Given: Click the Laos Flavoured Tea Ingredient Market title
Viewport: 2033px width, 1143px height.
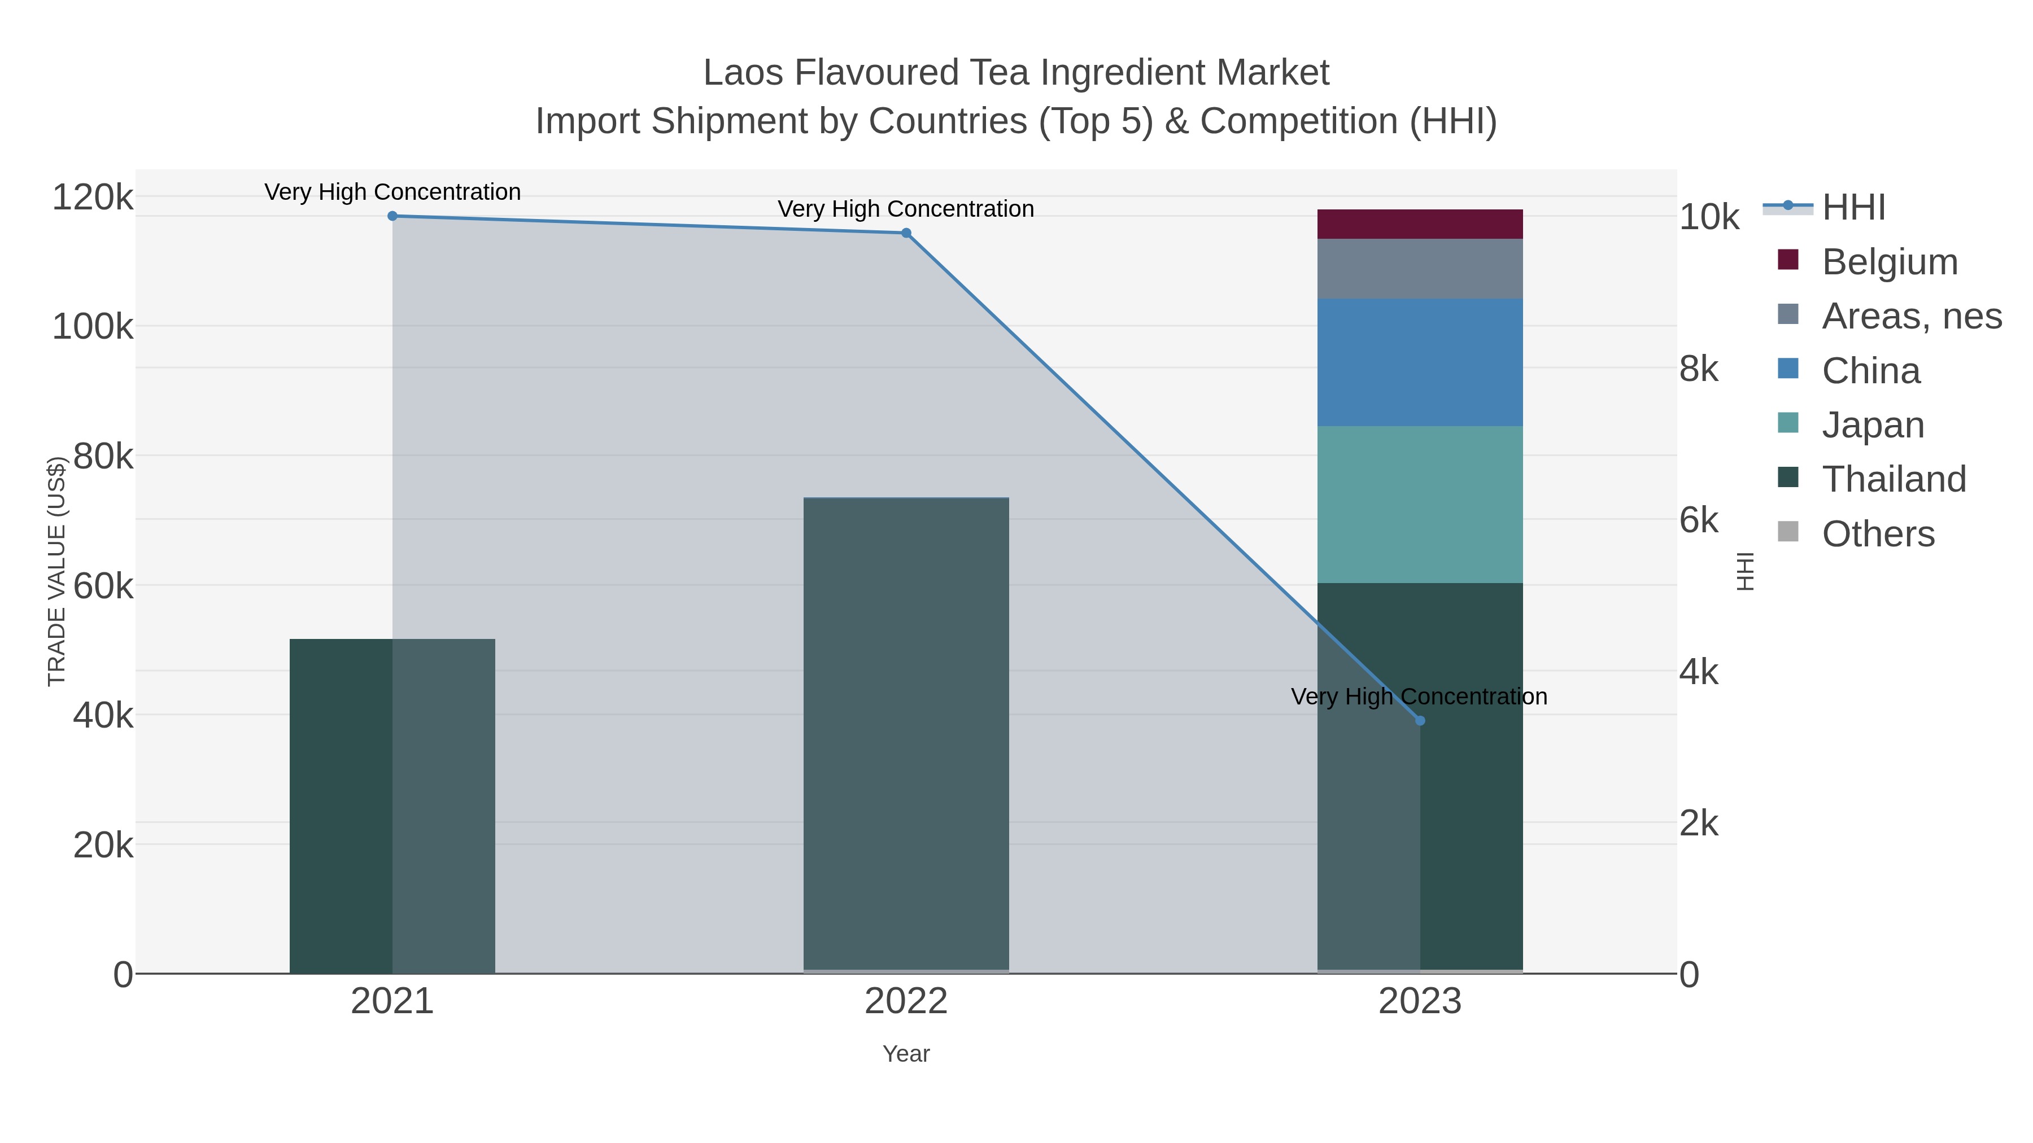Looking at the screenshot, I should (1016, 73).
